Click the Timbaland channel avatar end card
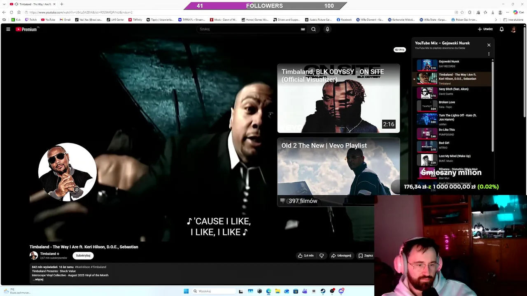Viewport: 527px width, 296px height. tap(68, 172)
